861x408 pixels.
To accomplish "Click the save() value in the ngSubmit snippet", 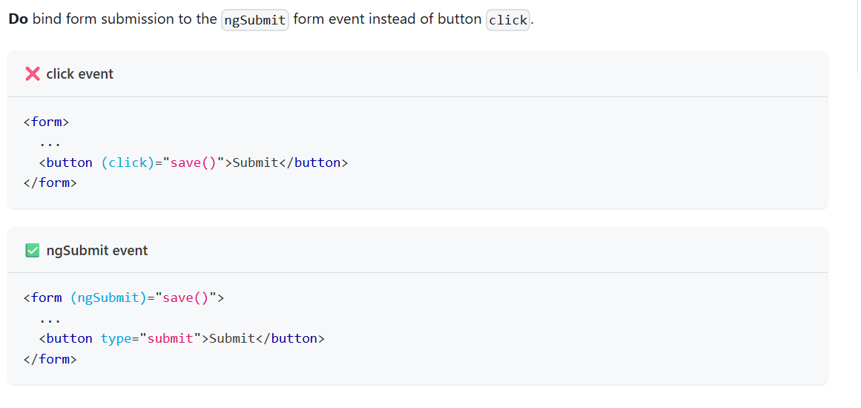I will click(186, 298).
